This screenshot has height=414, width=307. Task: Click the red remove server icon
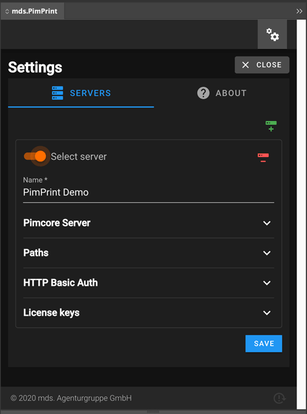[x=263, y=157]
